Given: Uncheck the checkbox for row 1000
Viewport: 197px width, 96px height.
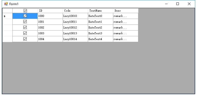Looking at the screenshot, I should click(x=25, y=16).
